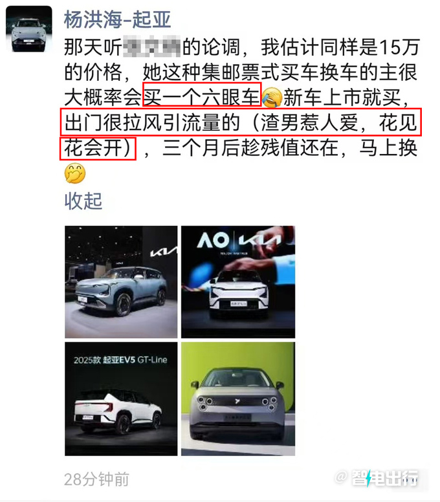
Task: Click the Kia logo in the blue car photo
Action: tap(164, 252)
